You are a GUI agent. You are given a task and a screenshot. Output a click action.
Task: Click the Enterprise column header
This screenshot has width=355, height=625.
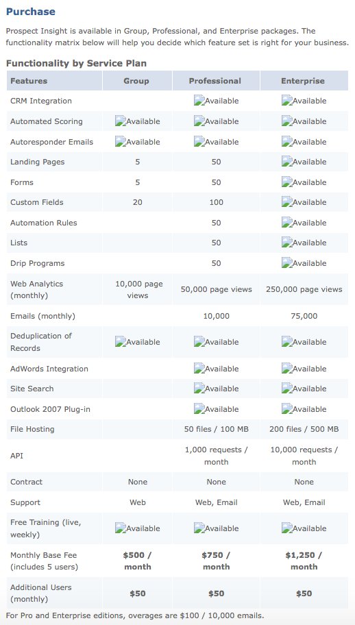coord(304,81)
